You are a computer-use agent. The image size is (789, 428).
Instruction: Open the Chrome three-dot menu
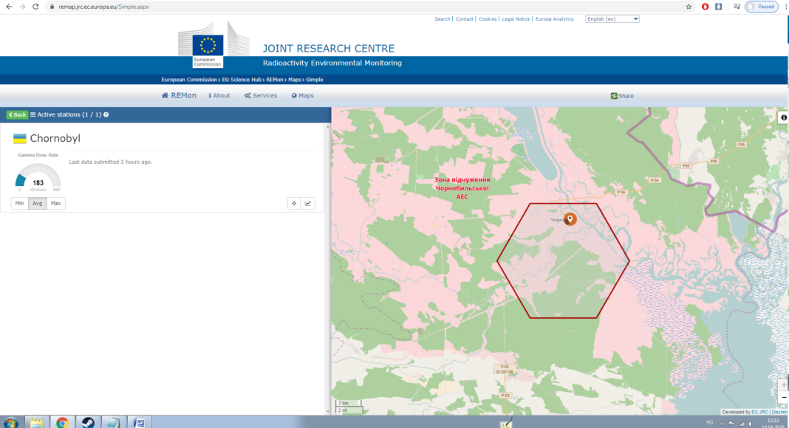point(785,7)
